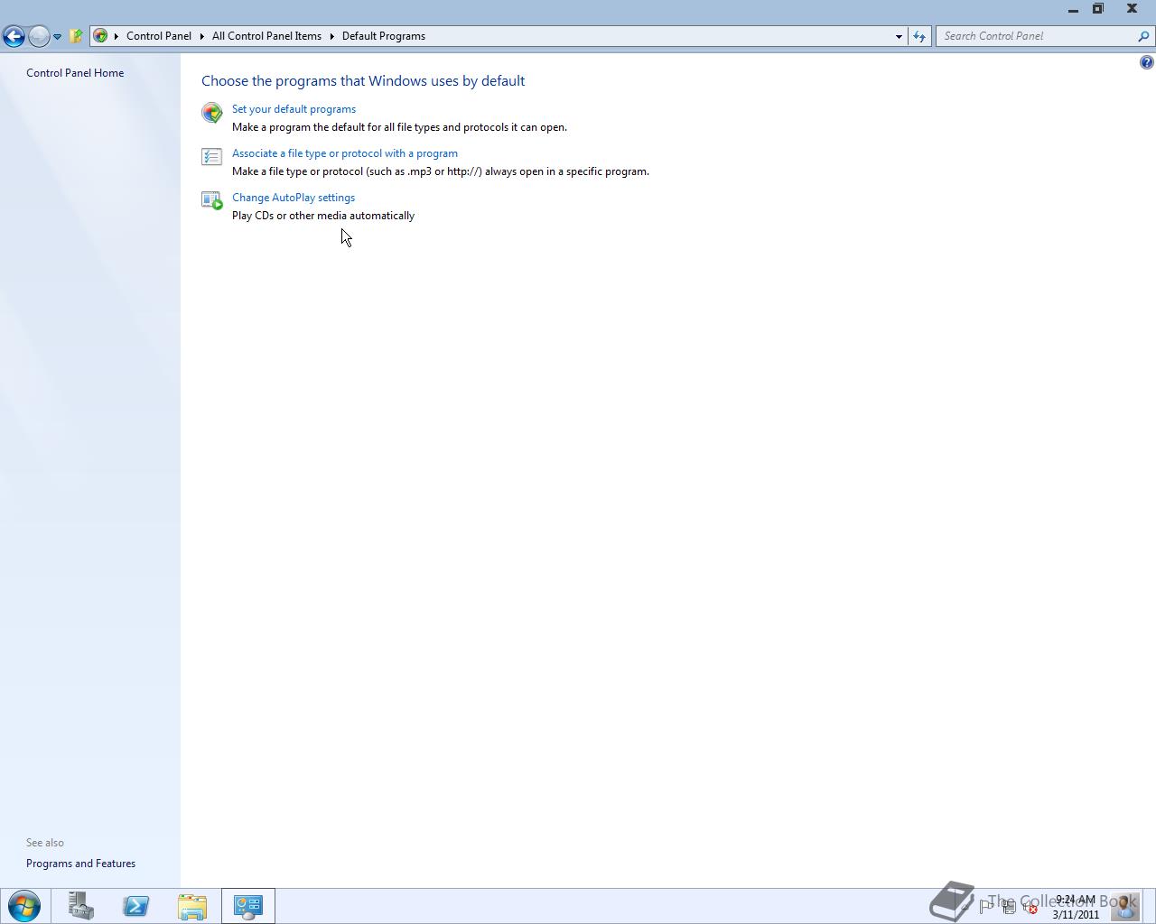Open the recent pages dropdown arrow
The width and height of the screenshot is (1156, 924).
point(57,37)
